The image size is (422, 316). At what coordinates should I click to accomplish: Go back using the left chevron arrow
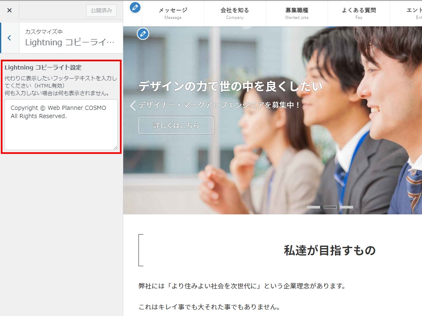point(9,38)
